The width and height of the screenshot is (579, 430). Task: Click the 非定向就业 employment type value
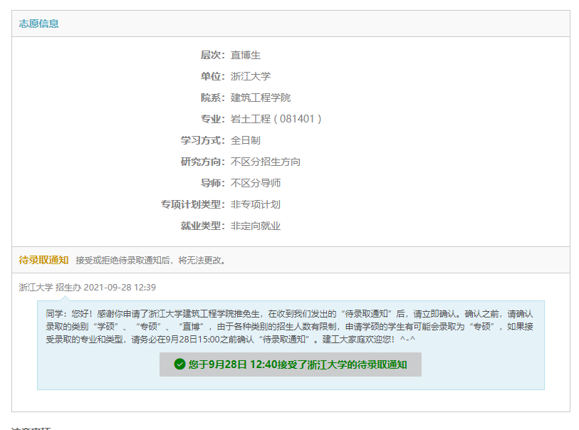click(256, 226)
